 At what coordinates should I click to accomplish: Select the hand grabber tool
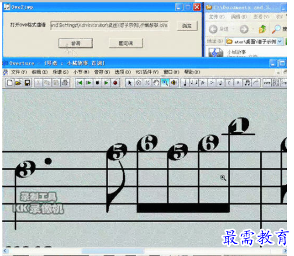[x=156, y=83]
